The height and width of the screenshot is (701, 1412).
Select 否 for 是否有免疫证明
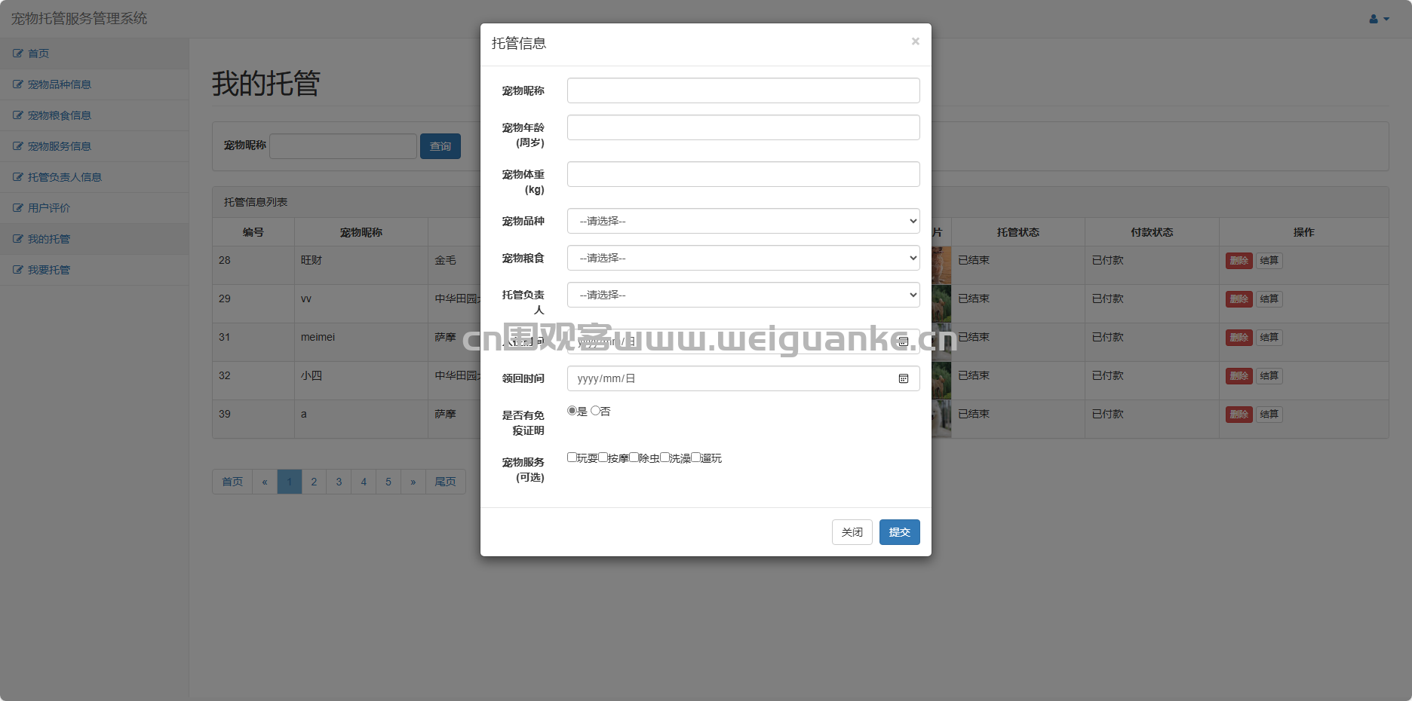pyautogui.click(x=595, y=411)
